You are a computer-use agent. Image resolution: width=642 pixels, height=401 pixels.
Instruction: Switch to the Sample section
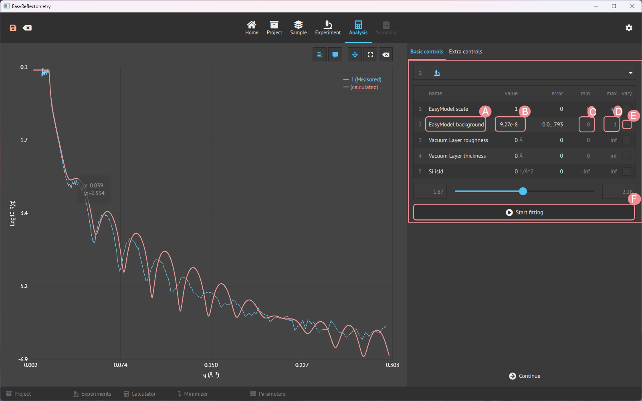pyautogui.click(x=298, y=27)
